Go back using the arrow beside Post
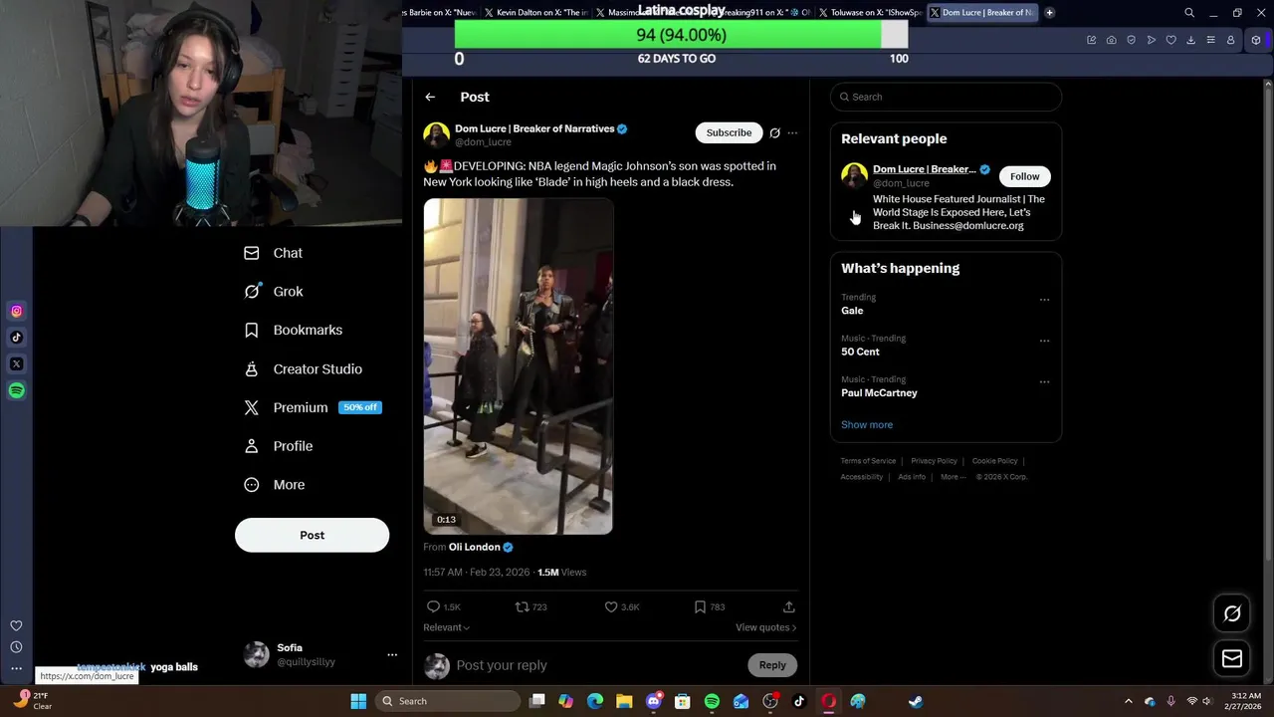This screenshot has height=717, width=1274. coord(430,97)
